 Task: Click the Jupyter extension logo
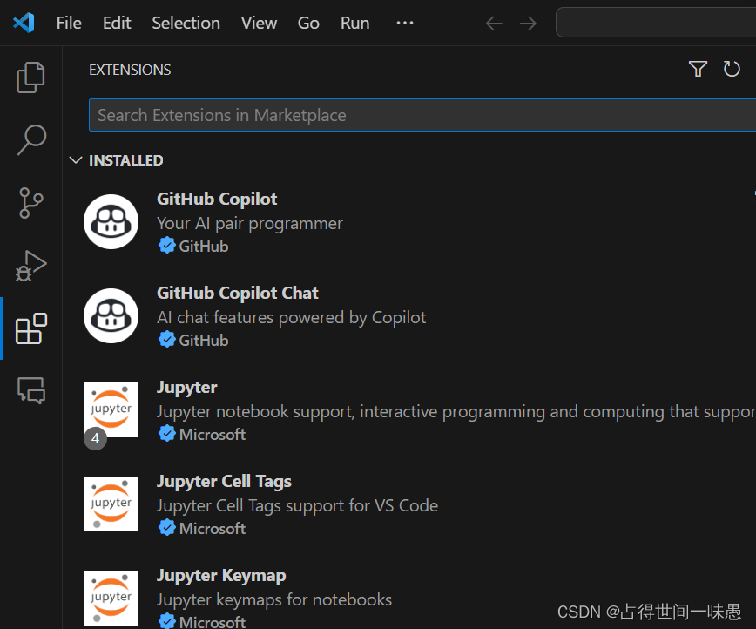111,409
